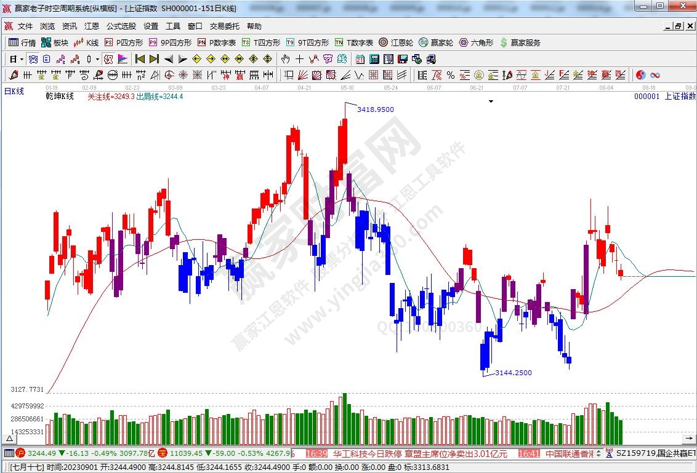Click the 3418.9500 high price label

point(375,109)
